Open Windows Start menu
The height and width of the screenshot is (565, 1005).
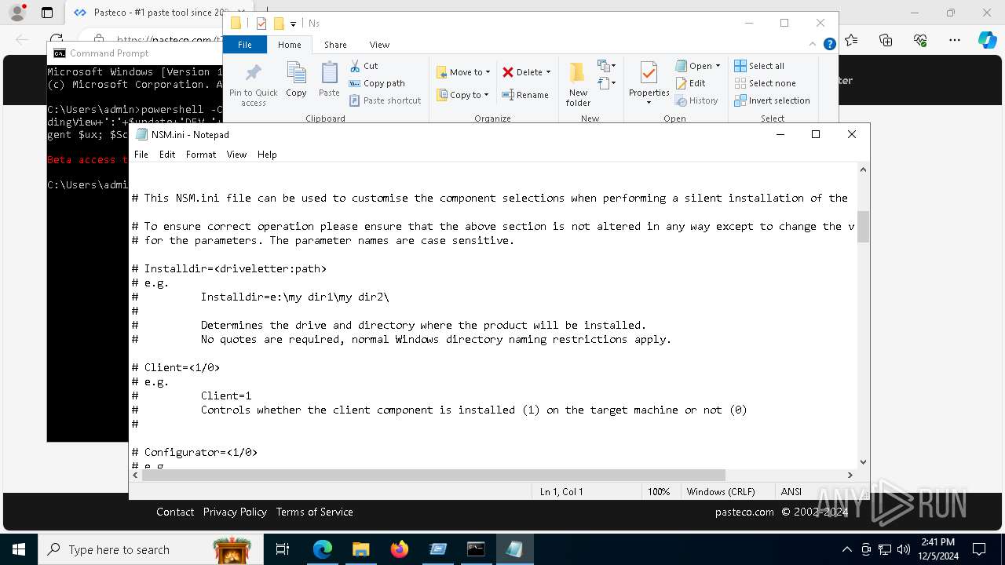coord(19,549)
